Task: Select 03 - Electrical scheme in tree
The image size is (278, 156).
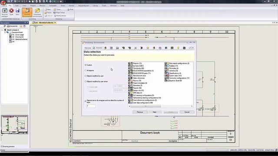Action: click(x=20, y=39)
